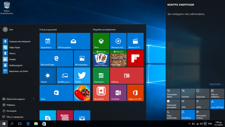Screen dimensions: 225x127
Task: Launch the Candy Crush tile
Action: coord(82,93)
